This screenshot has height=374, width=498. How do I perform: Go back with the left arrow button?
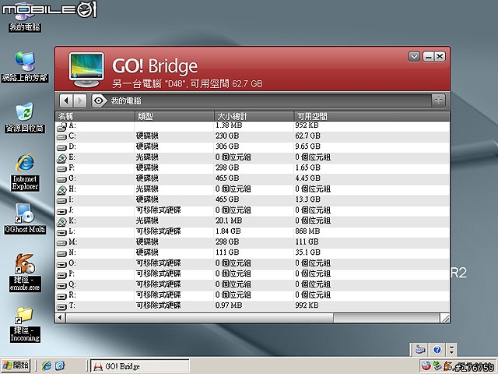pyautogui.click(x=66, y=101)
